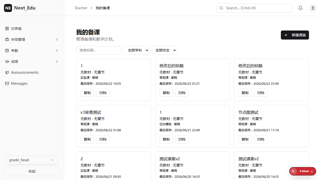
Task: Click 复制 on the 10:55 lesson card
Action: pos(87,93)
